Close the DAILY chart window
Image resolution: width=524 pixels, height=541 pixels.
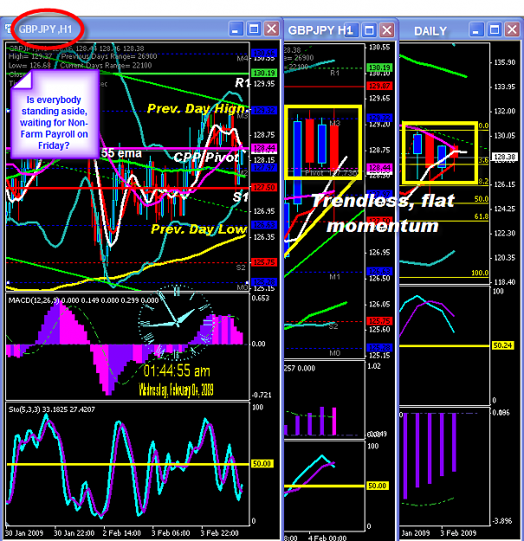click(x=512, y=30)
